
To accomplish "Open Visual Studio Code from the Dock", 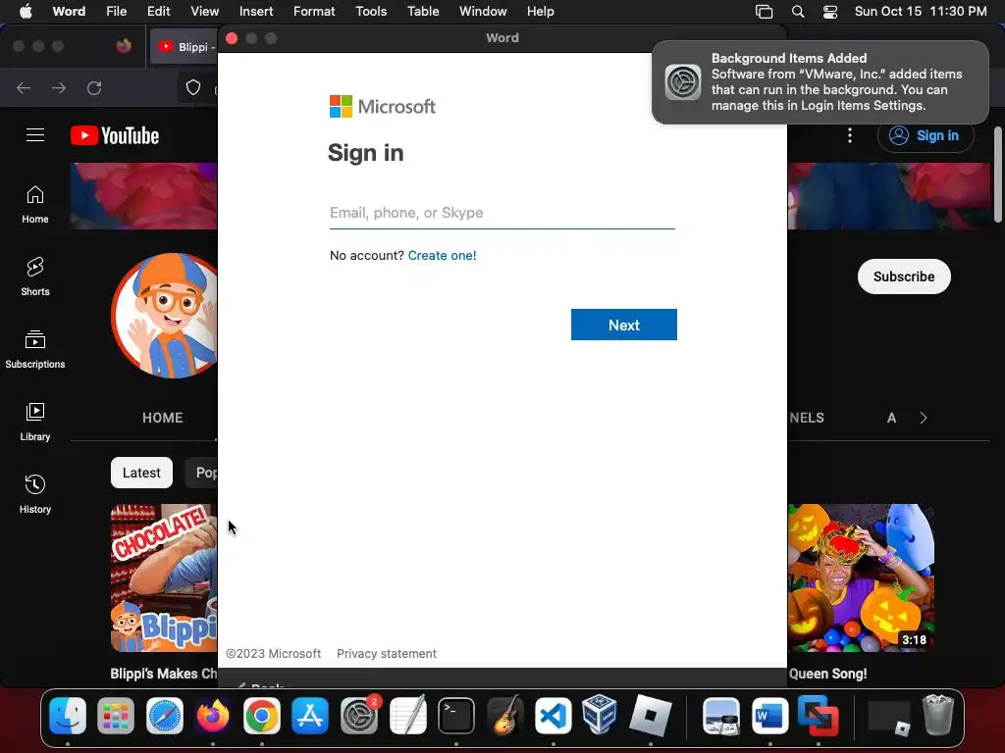I will click(x=554, y=715).
